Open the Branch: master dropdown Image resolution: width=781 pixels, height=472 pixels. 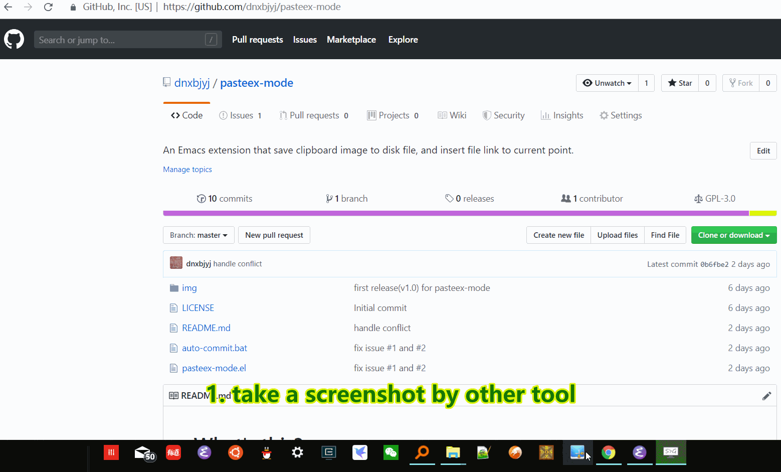[x=199, y=235]
